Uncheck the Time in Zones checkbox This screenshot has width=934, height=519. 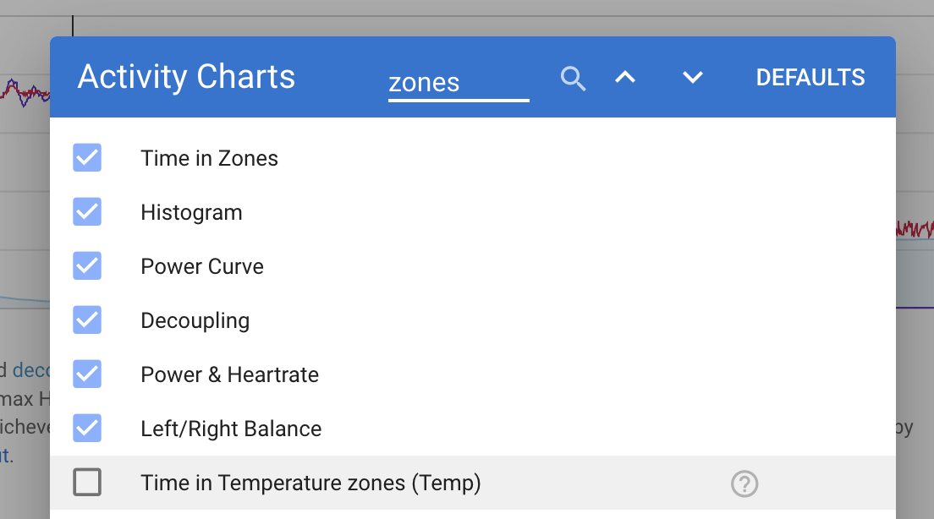point(87,158)
